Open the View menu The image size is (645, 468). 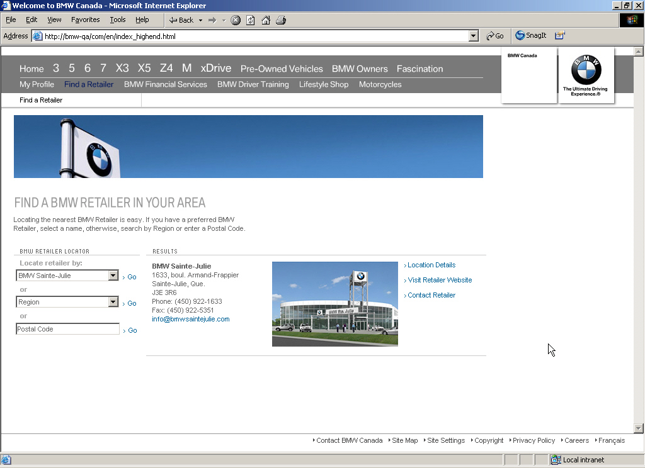coord(54,19)
